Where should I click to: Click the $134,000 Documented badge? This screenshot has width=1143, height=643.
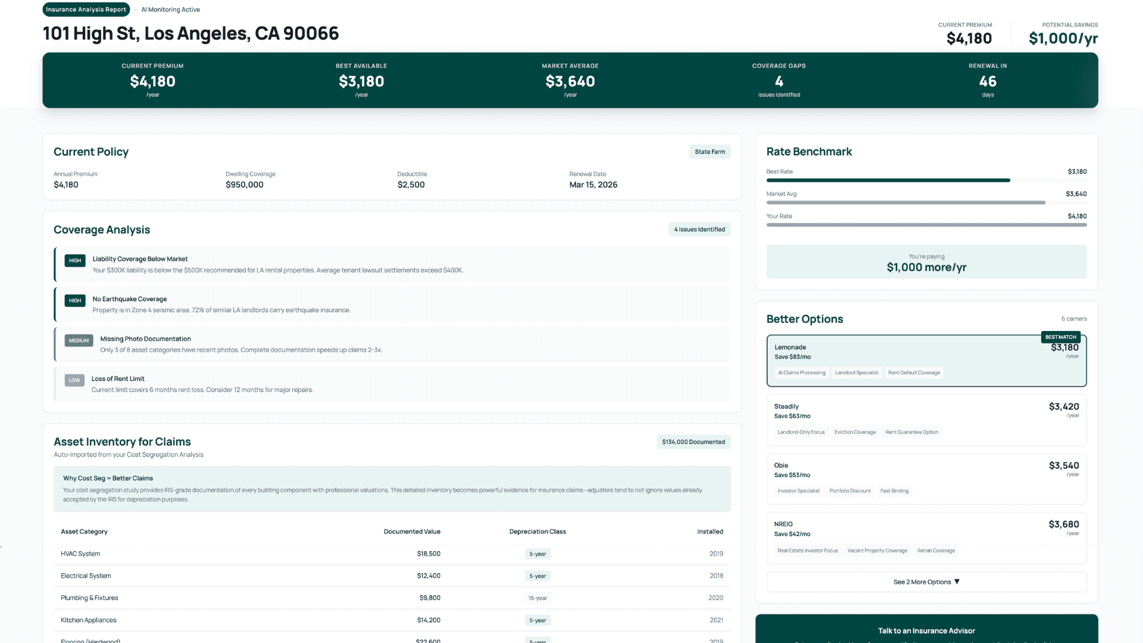pyautogui.click(x=694, y=442)
